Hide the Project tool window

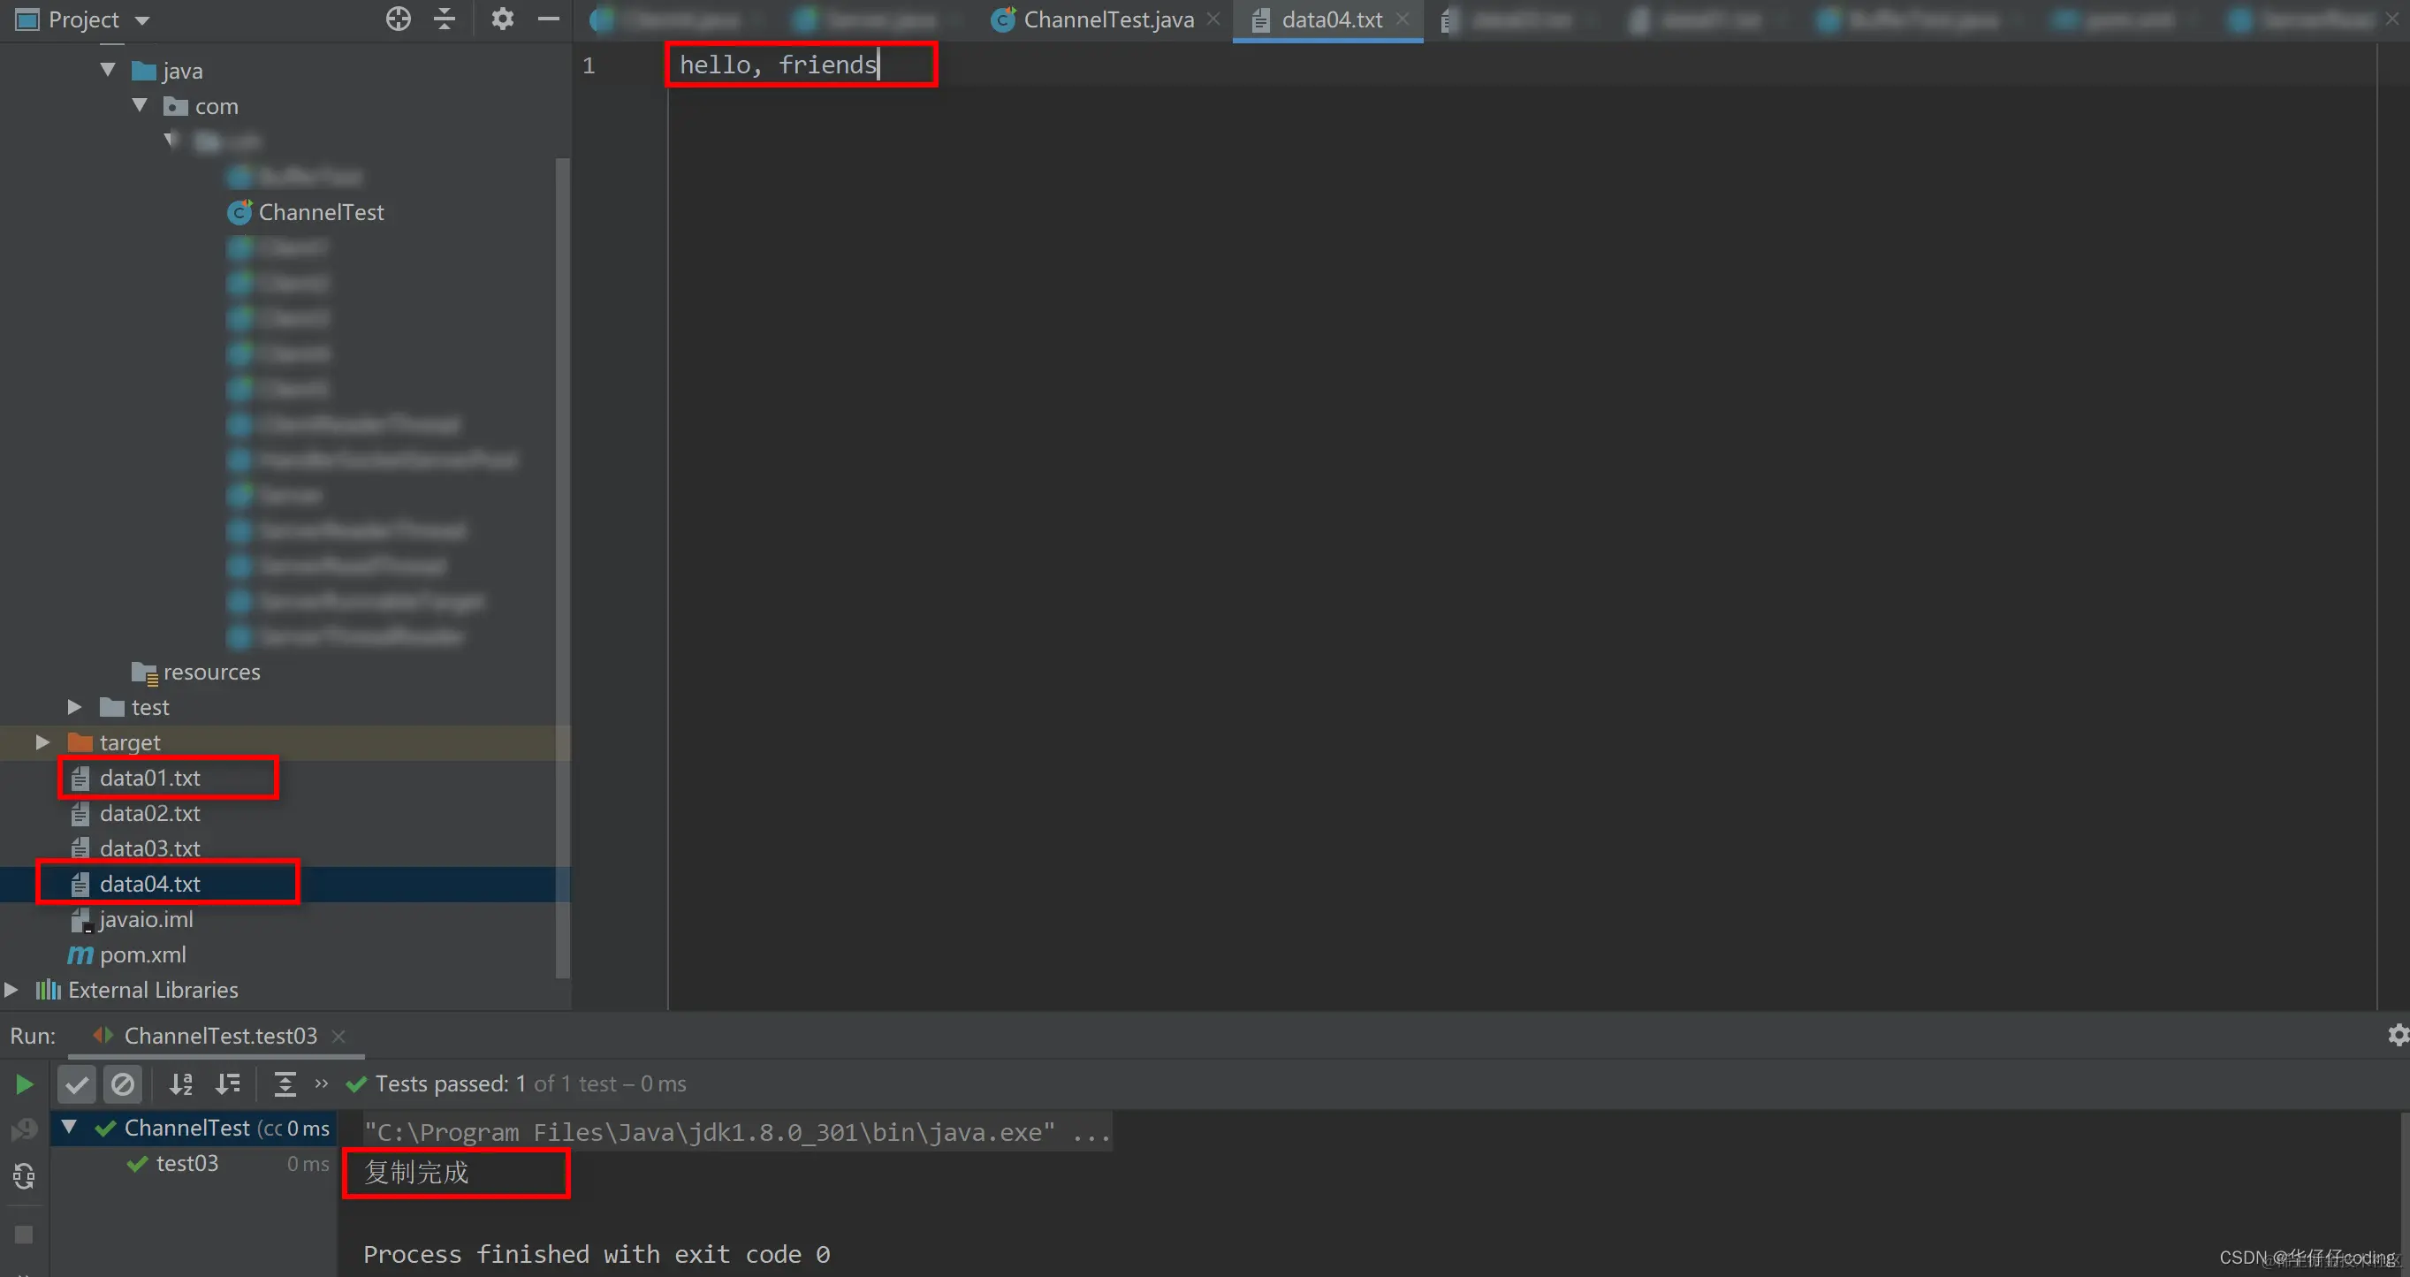(549, 19)
